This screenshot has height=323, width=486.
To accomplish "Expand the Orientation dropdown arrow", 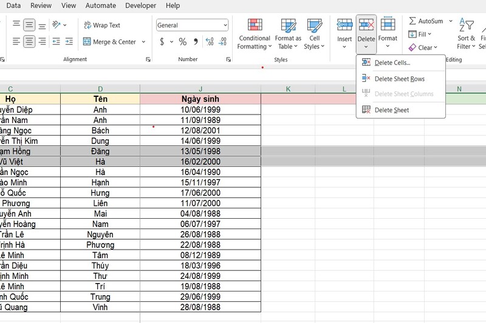I will (x=65, y=25).
